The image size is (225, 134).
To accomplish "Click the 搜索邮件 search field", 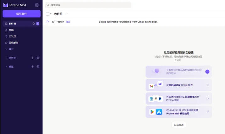I will pyautogui.click(x=88, y=5).
